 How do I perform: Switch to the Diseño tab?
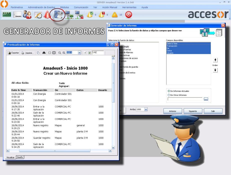pyautogui.click(x=20, y=157)
